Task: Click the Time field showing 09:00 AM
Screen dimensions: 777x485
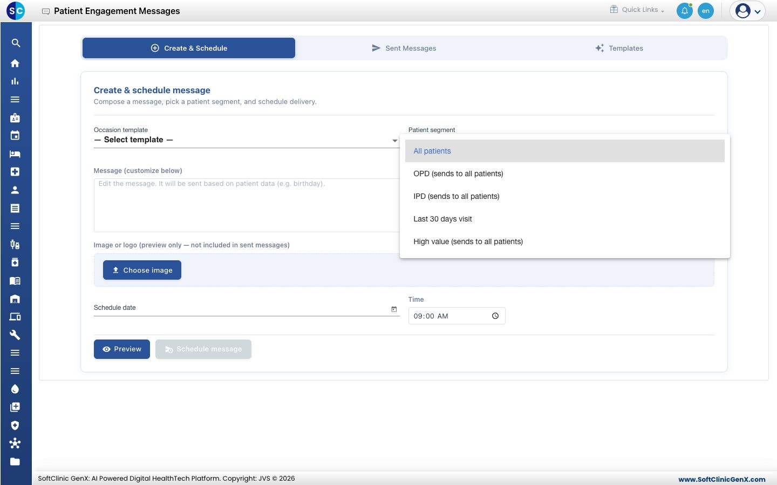Action: pos(456,316)
